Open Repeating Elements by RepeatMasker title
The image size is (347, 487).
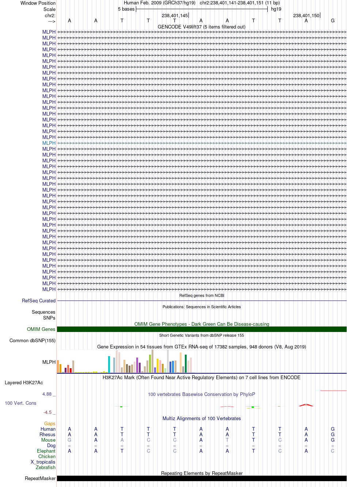point(202,473)
